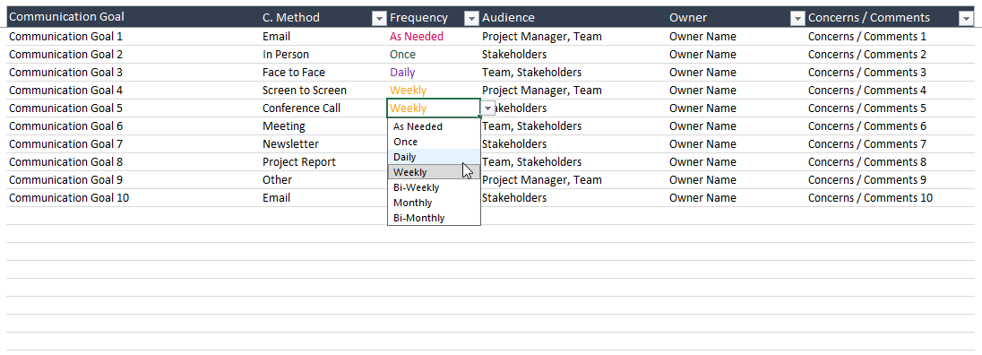The image size is (982, 355).
Task: Click the Screen to Screen method cell
Action: coord(323,91)
